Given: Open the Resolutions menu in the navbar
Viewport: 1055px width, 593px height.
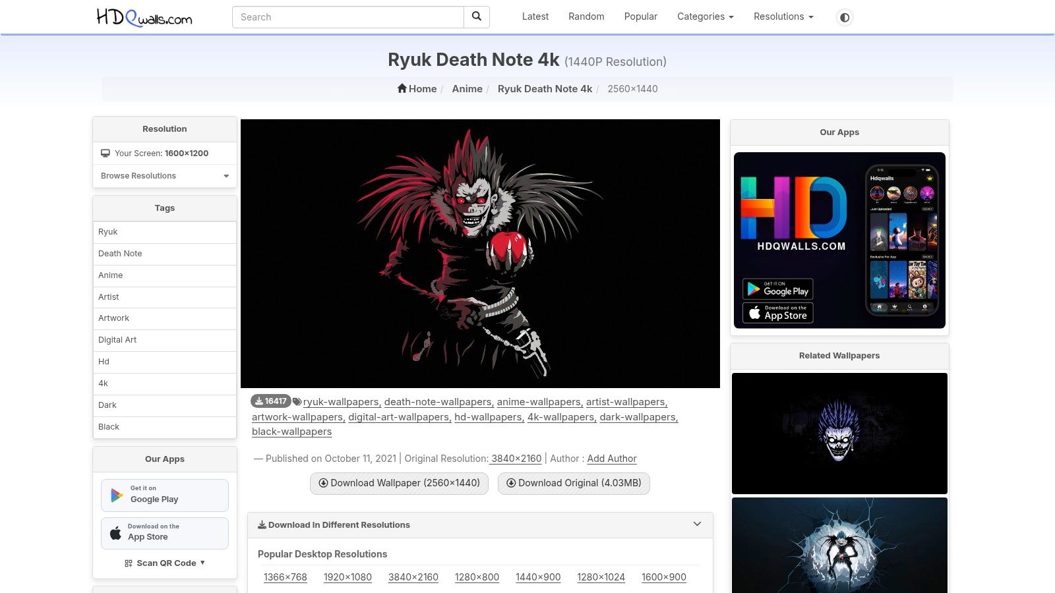Looking at the screenshot, I should pyautogui.click(x=783, y=16).
